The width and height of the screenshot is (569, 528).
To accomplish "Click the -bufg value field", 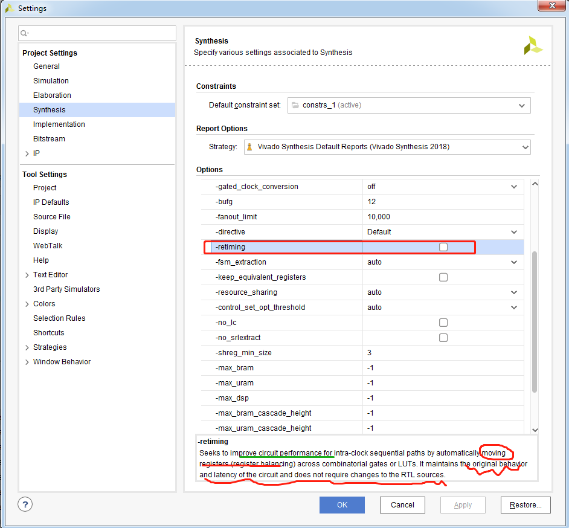I will pyautogui.click(x=443, y=202).
